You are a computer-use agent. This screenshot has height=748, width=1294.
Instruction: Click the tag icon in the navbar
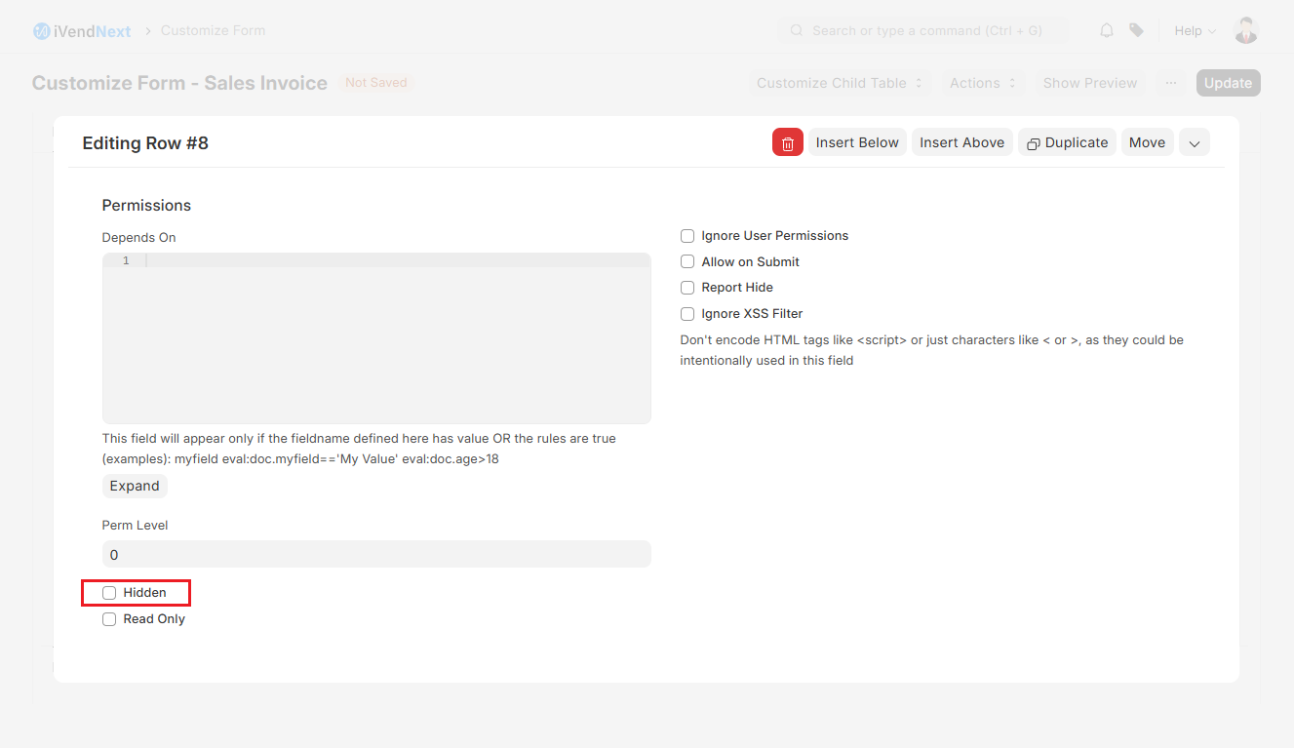click(x=1136, y=30)
